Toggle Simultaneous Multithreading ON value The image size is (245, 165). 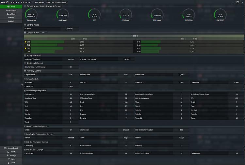[x=71, y=67]
